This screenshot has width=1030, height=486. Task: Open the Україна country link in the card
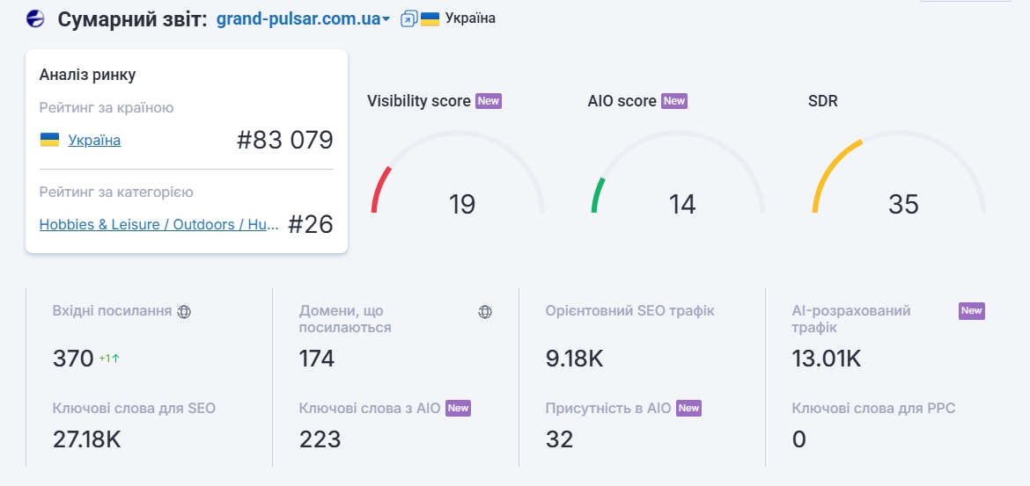pyautogui.click(x=94, y=140)
